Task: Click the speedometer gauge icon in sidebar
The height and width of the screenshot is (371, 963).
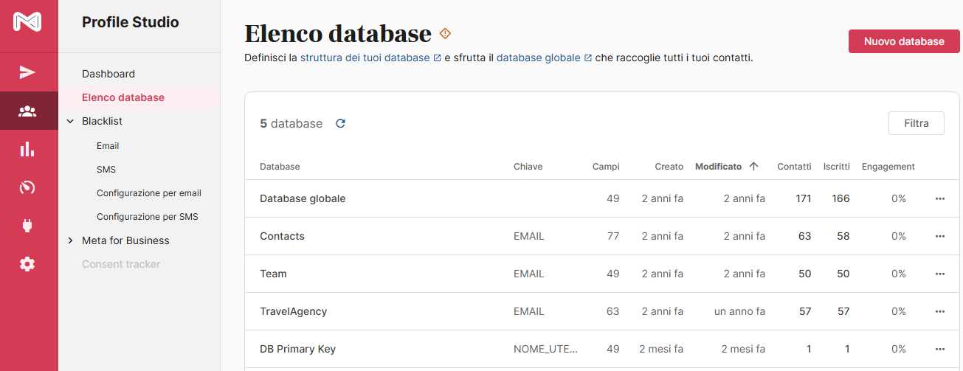Action: click(x=28, y=187)
